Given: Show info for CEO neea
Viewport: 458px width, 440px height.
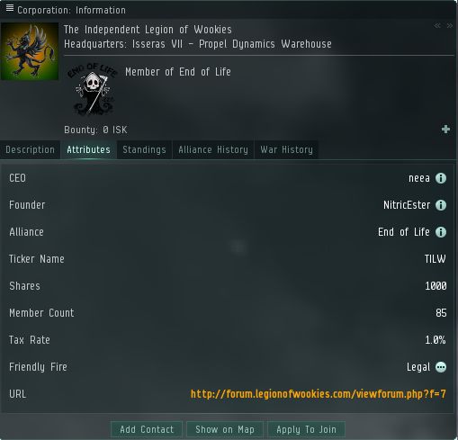Looking at the screenshot, I should click(x=441, y=178).
